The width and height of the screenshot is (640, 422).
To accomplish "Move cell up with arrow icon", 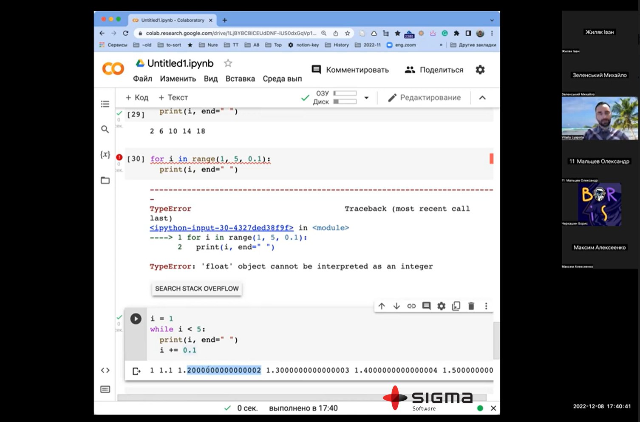I will (382, 306).
